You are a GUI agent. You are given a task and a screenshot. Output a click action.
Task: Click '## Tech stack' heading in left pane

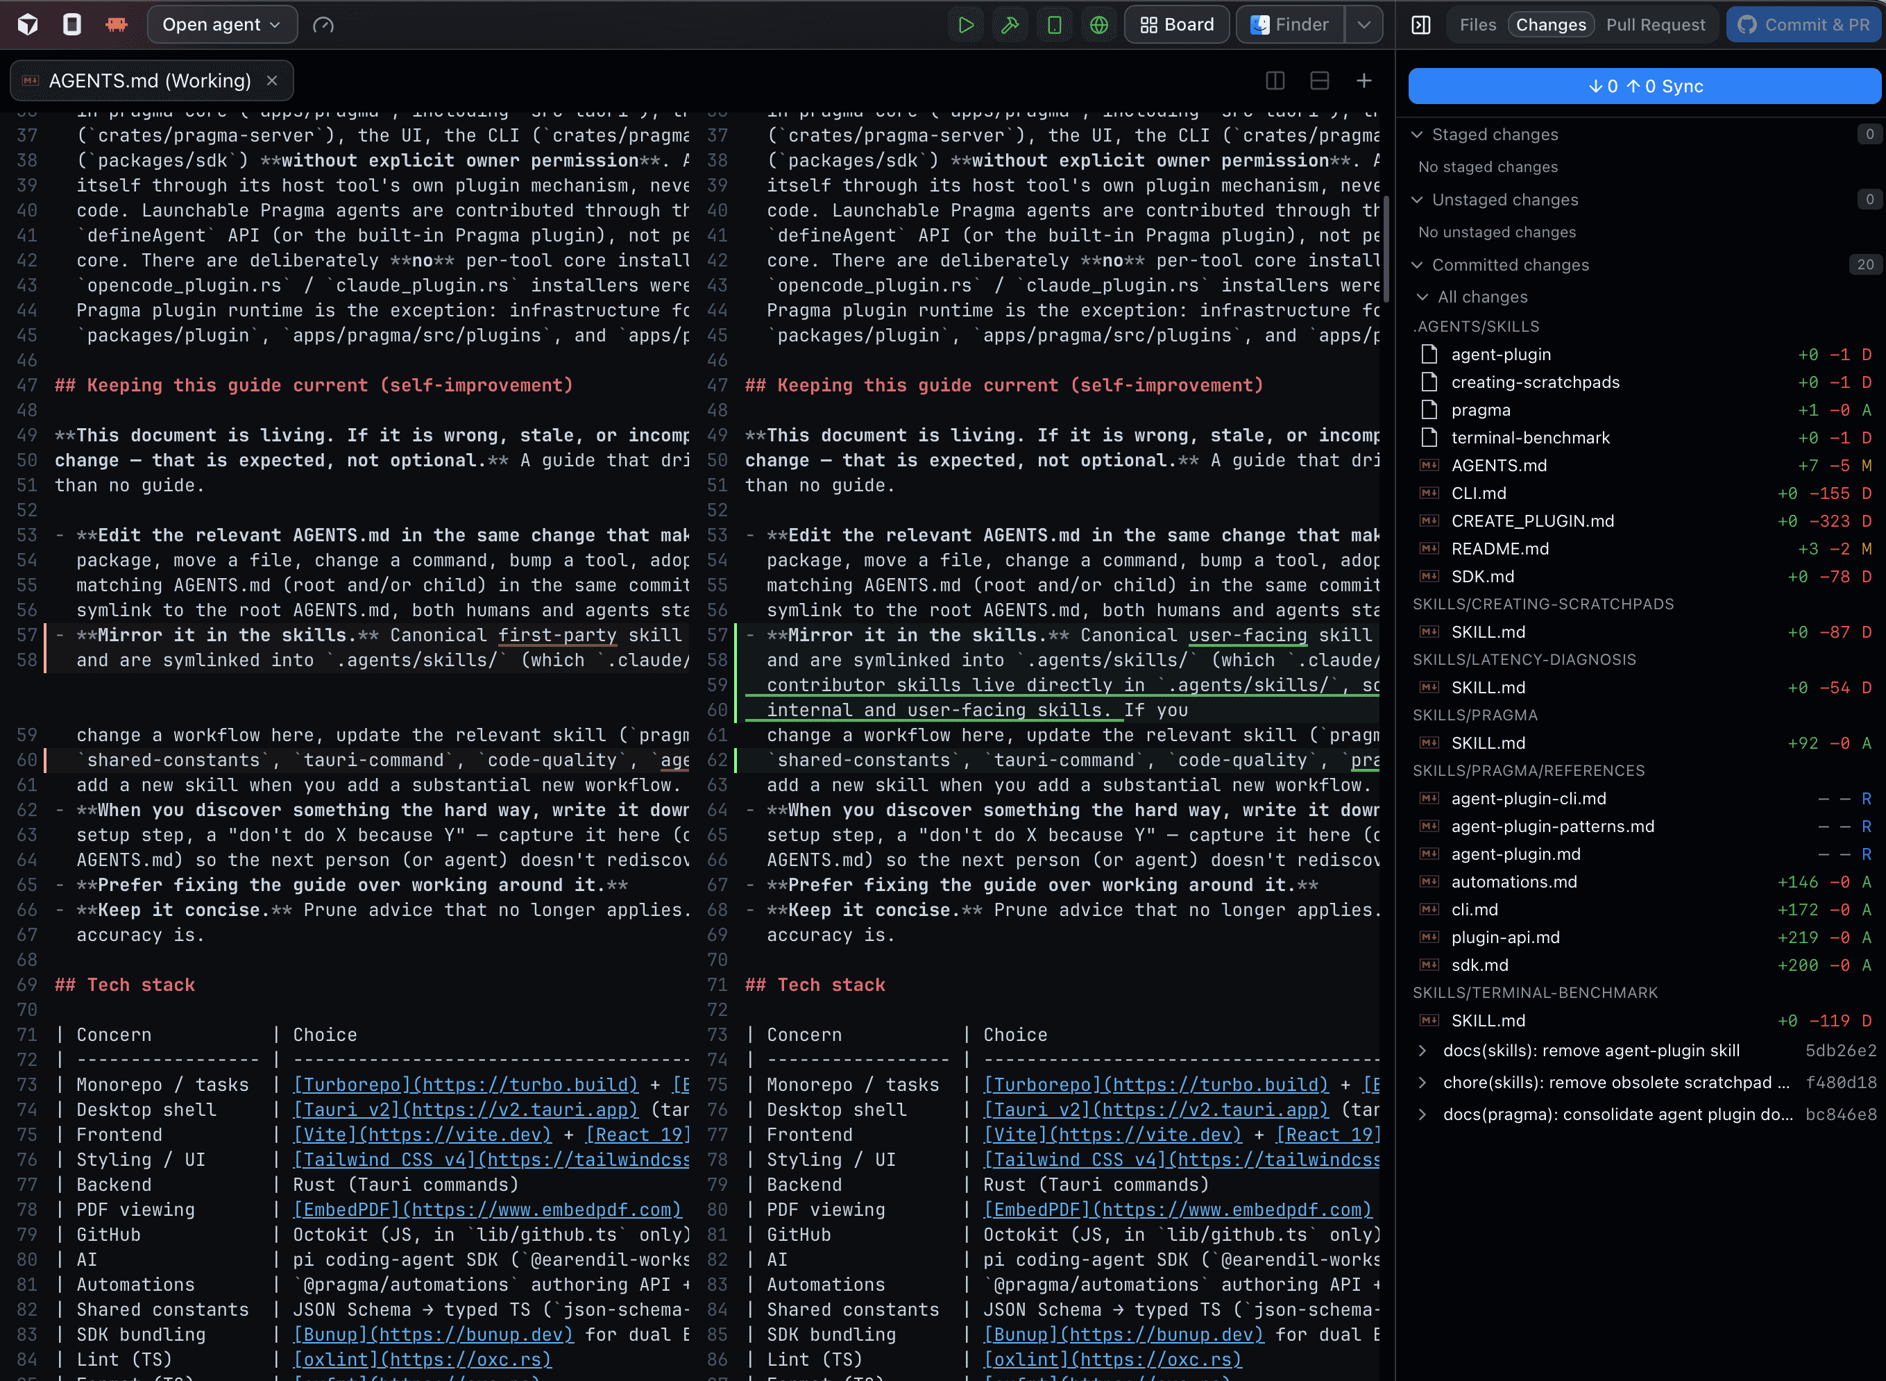[x=124, y=985]
